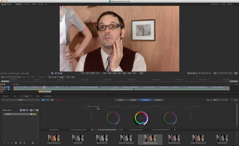239x146 pixels.
Task: Open the zoom percentage dropdown under viewer
Action: pos(218,73)
